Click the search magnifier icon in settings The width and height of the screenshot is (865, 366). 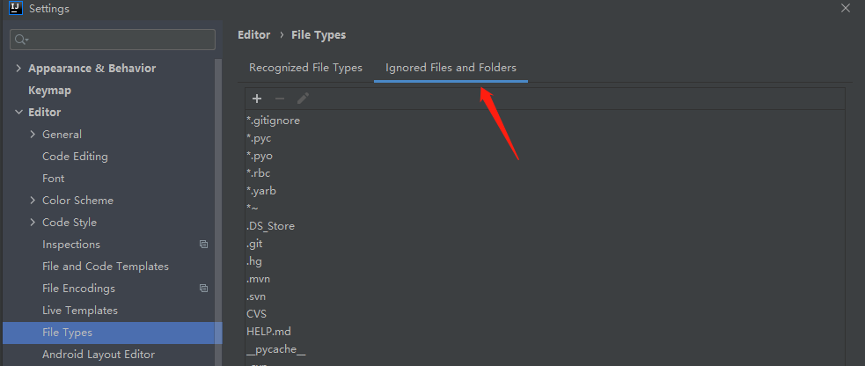pos(20,40)
